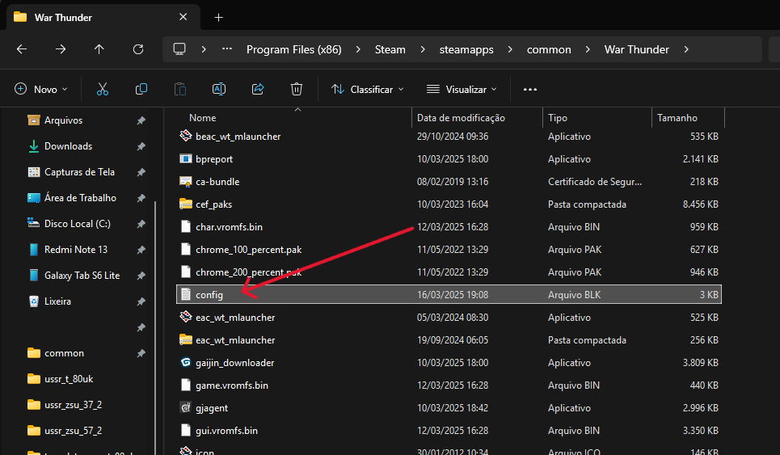Click the Rename icon in toolbar
Viewport: 780px width, 455px height.
[218, 89]
